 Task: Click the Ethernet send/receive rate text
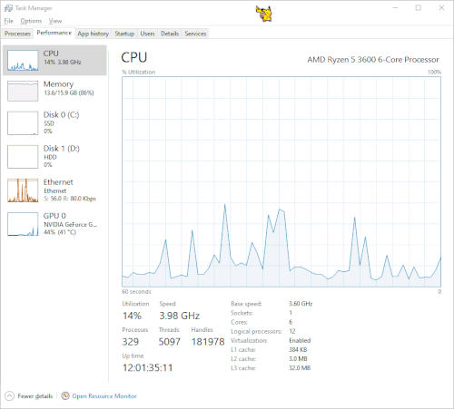70,199
